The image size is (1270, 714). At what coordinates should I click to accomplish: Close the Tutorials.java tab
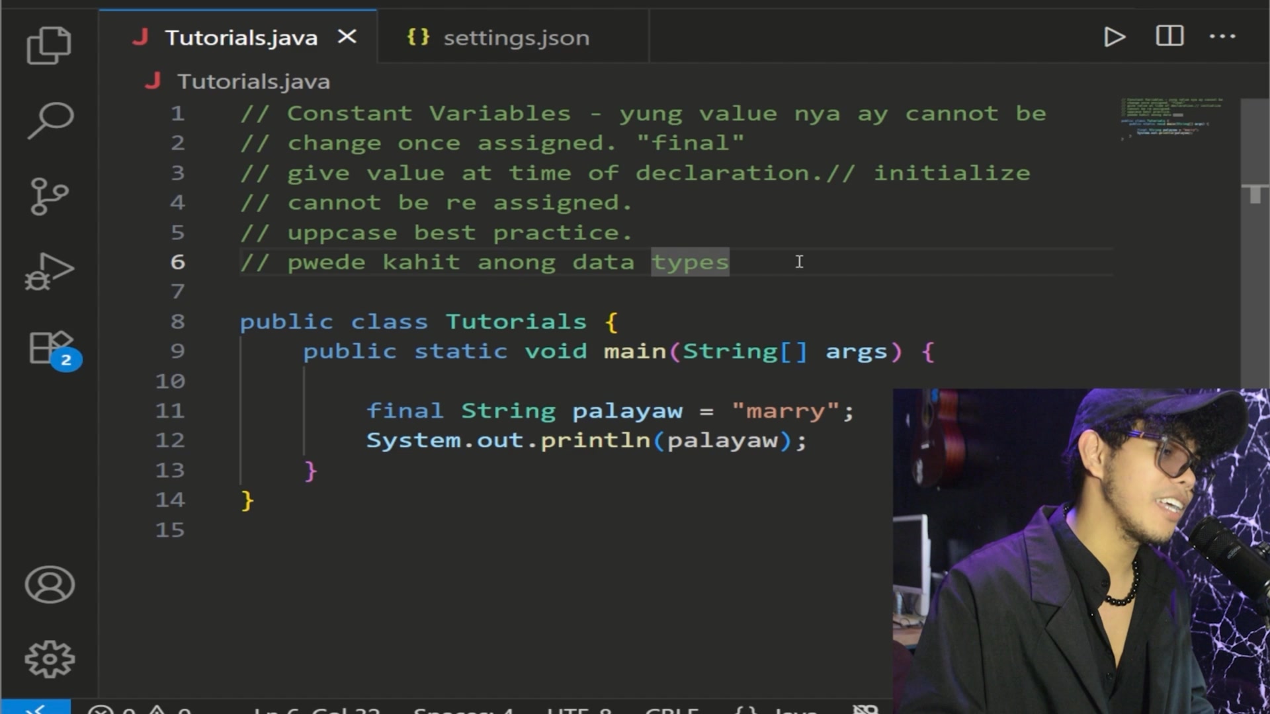pyautogui.click(x=347, y=37)
